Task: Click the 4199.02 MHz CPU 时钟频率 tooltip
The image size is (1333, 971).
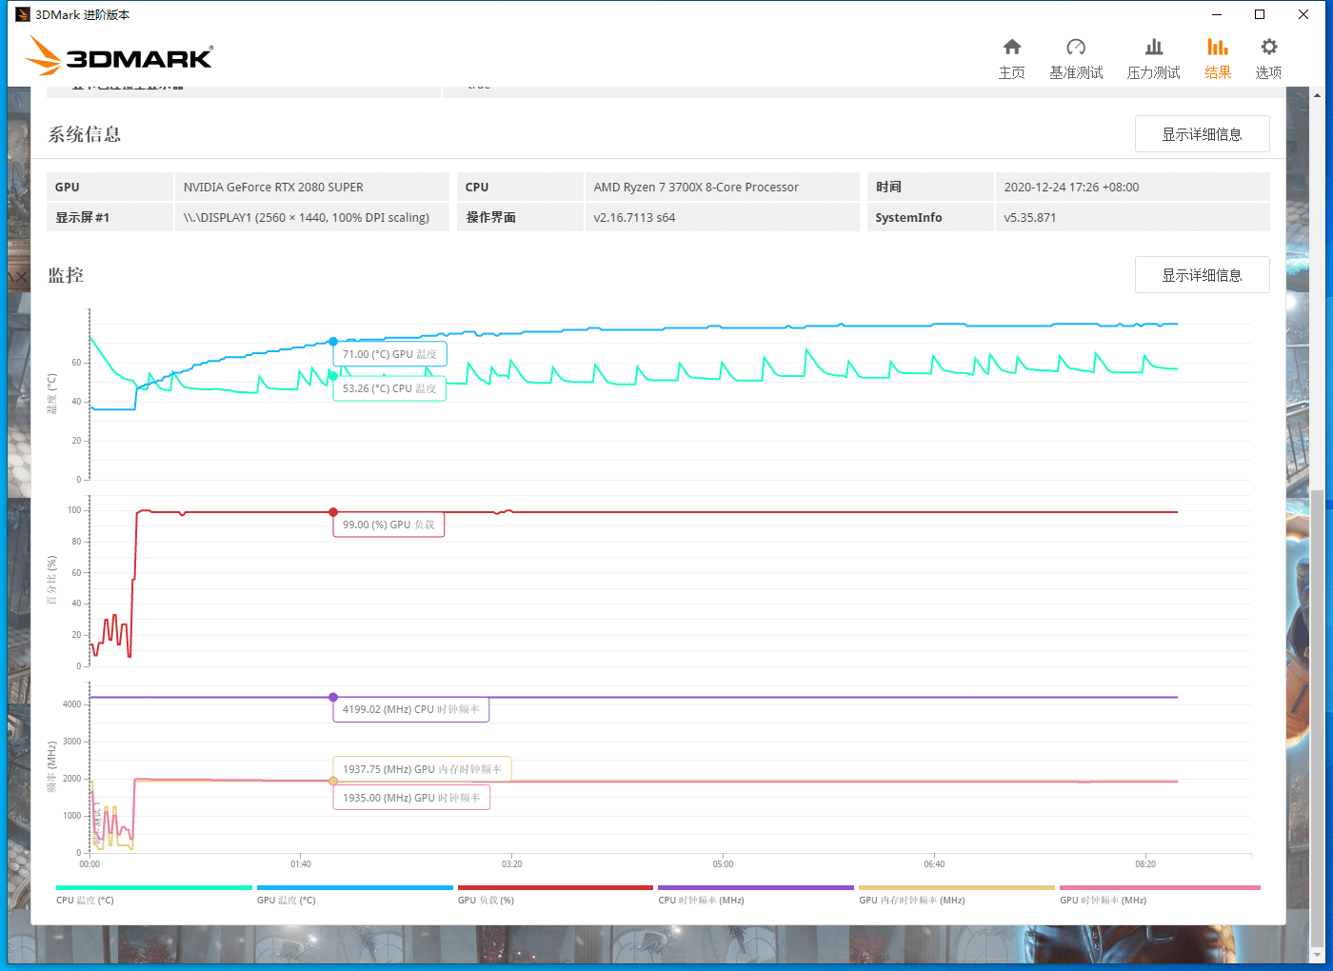Action: point(410,708)
